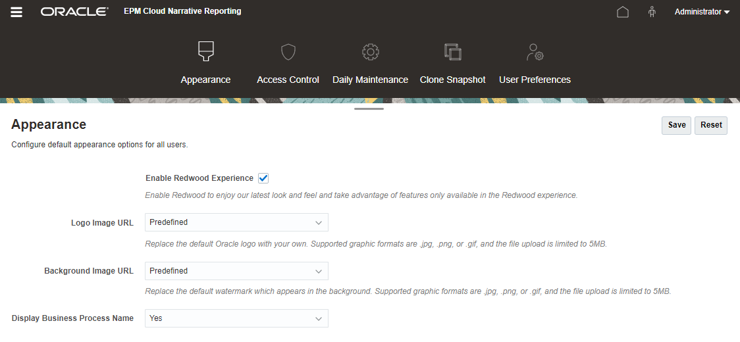This screenshot has width=740, height=342.
Task: Open Access Control shield icon
Action: pos(288,52)
